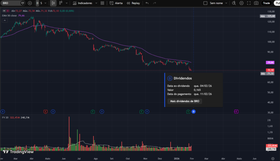Image resolution: width=280 pixels, height=161 pixels.
Task: Open the BRO symbol search field
Action: [x=11, y=3]
